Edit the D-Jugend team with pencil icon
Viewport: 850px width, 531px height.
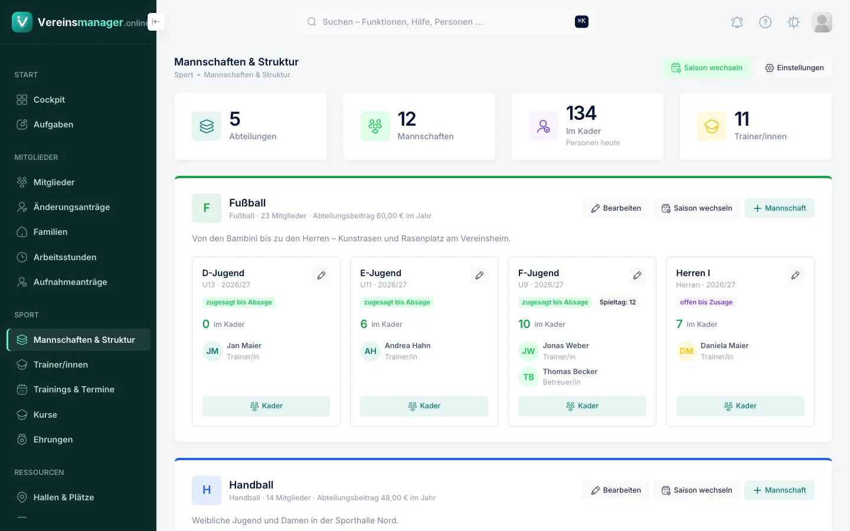[x=321, y=276]
